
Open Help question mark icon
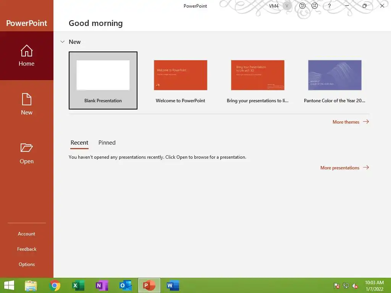[x=330, y=6]
